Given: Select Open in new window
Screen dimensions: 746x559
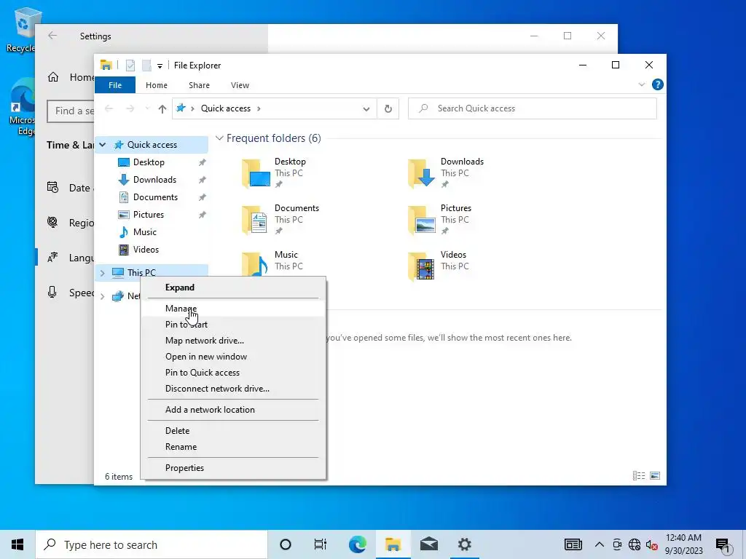Looking at the screenshot, I should [233, 357].
